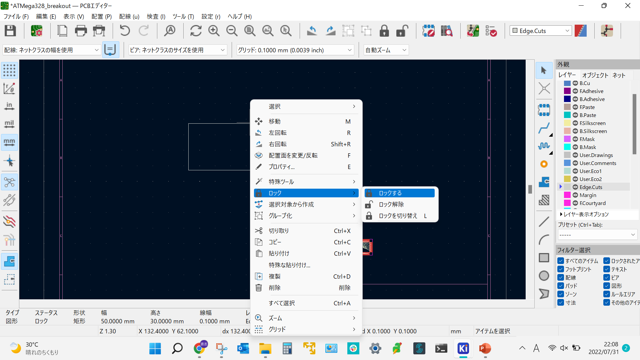Uncheck すべてのアイテム filter
Image resolution: width=640 pixels, height=360 pixels.
point(561,261)
